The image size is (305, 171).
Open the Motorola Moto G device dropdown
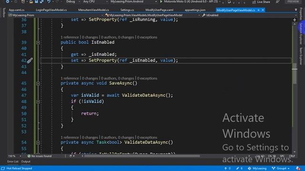coord(192,1)
